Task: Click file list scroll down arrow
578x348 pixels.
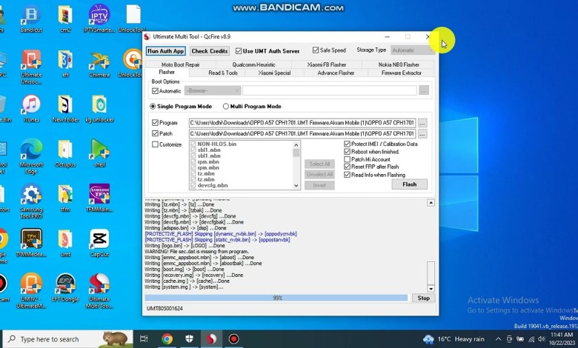Action: click(x=296, y=186)
